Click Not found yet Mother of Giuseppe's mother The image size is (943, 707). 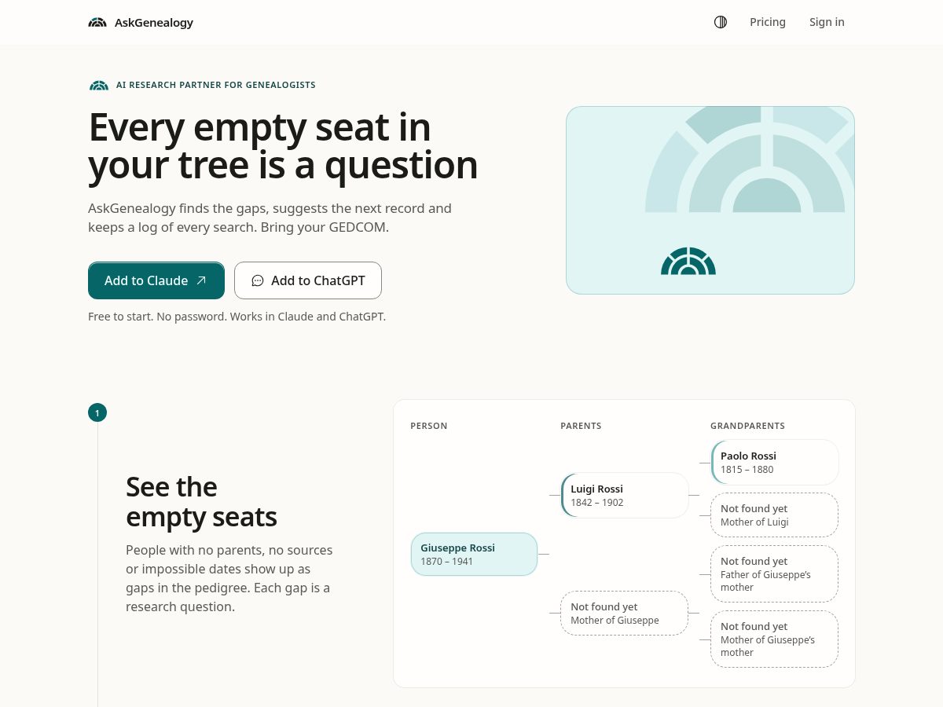[x=775, y=639]
